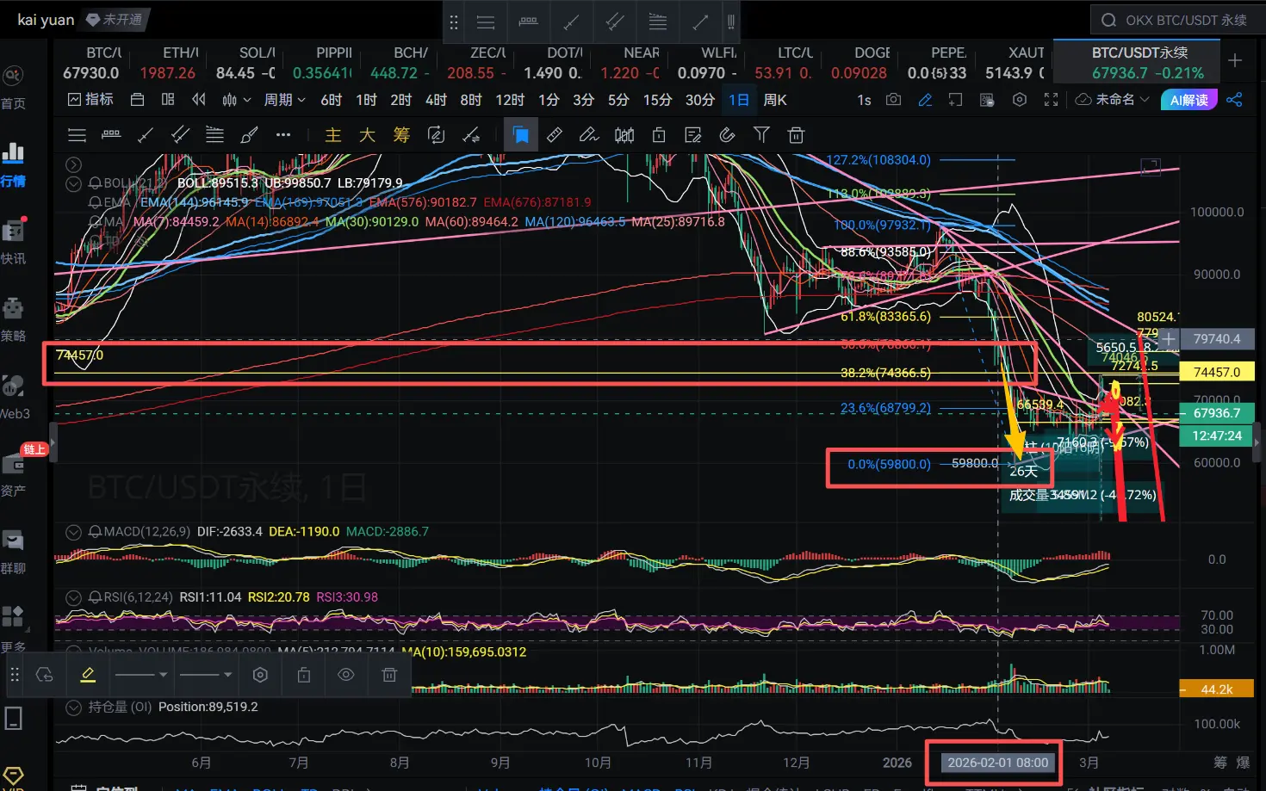Switch to the 4时 timeframe
The height and width of the screenshot is (791, 1266).
click(x=436, y=100)
